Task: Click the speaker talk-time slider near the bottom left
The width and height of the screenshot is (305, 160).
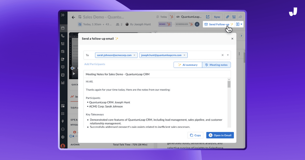Action: [x=73, y=136]
